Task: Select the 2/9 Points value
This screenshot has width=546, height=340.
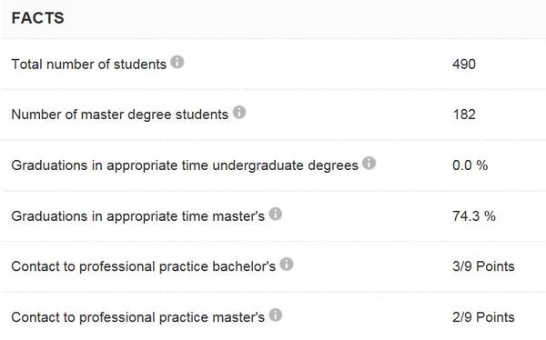Action: click(x=483, y=317)
